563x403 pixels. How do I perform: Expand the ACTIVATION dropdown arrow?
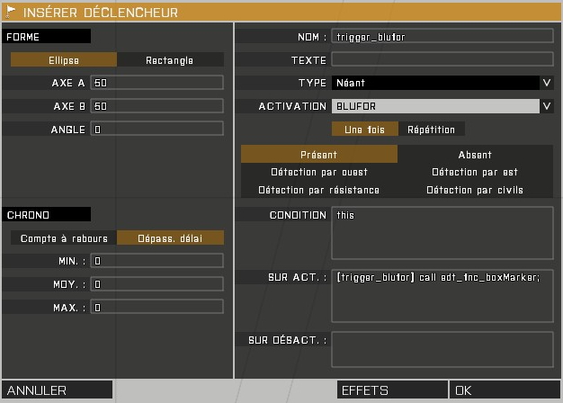pyautogui.click(x=547, y=106)
